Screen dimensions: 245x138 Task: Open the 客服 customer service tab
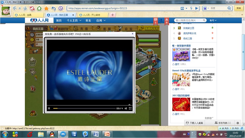pos(104,29)
